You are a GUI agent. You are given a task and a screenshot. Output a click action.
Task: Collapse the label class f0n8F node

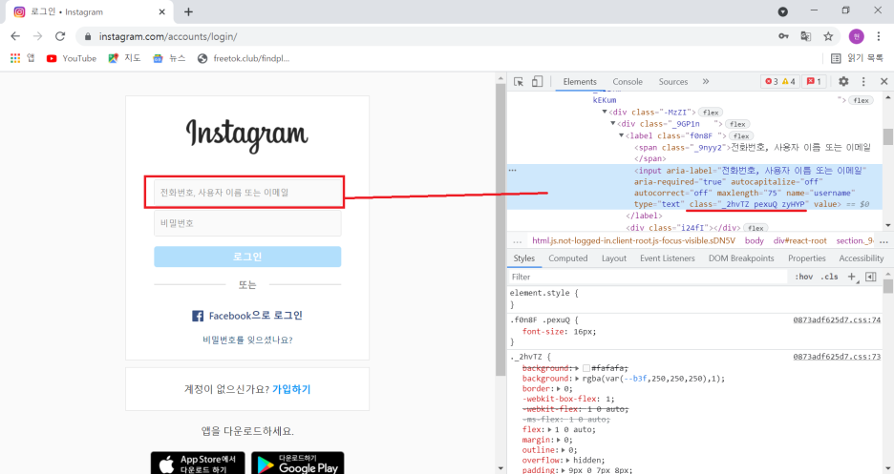(622, 135)
